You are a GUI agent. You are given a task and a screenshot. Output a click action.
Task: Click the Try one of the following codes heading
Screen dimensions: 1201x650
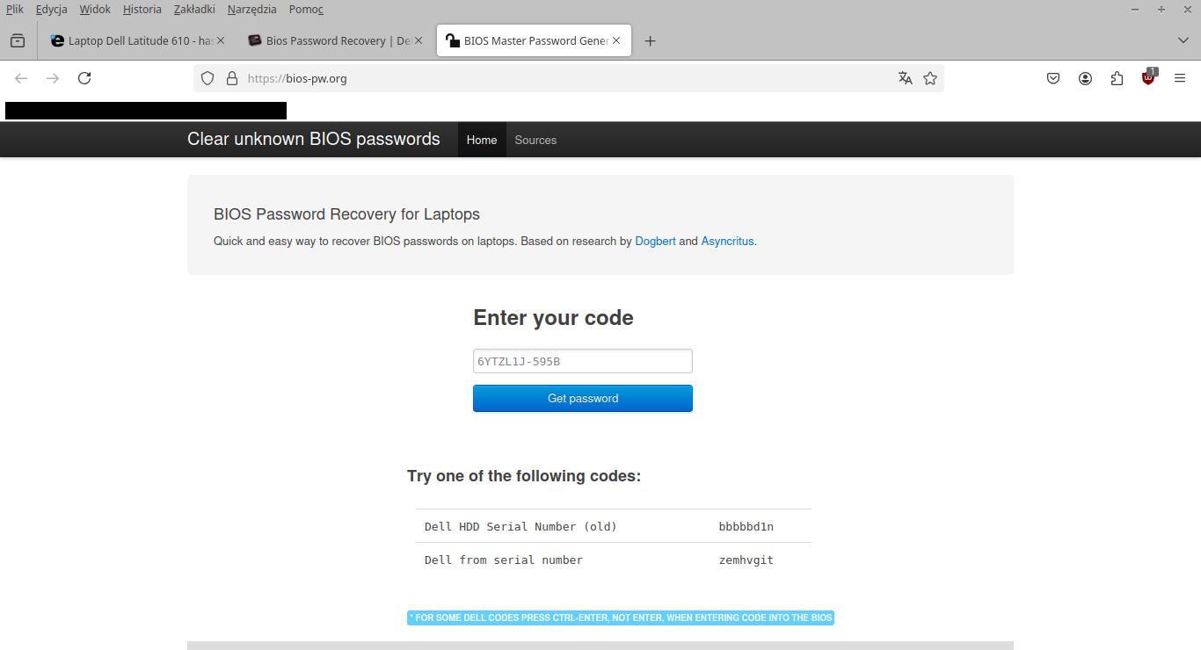[524, 476]
